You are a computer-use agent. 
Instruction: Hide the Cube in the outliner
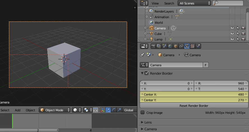232,34
